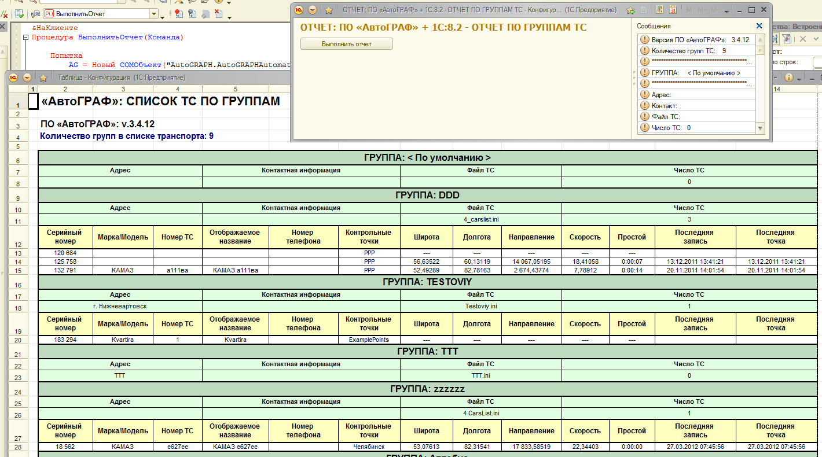Close the Сообщения messages panel

[759, 26]
